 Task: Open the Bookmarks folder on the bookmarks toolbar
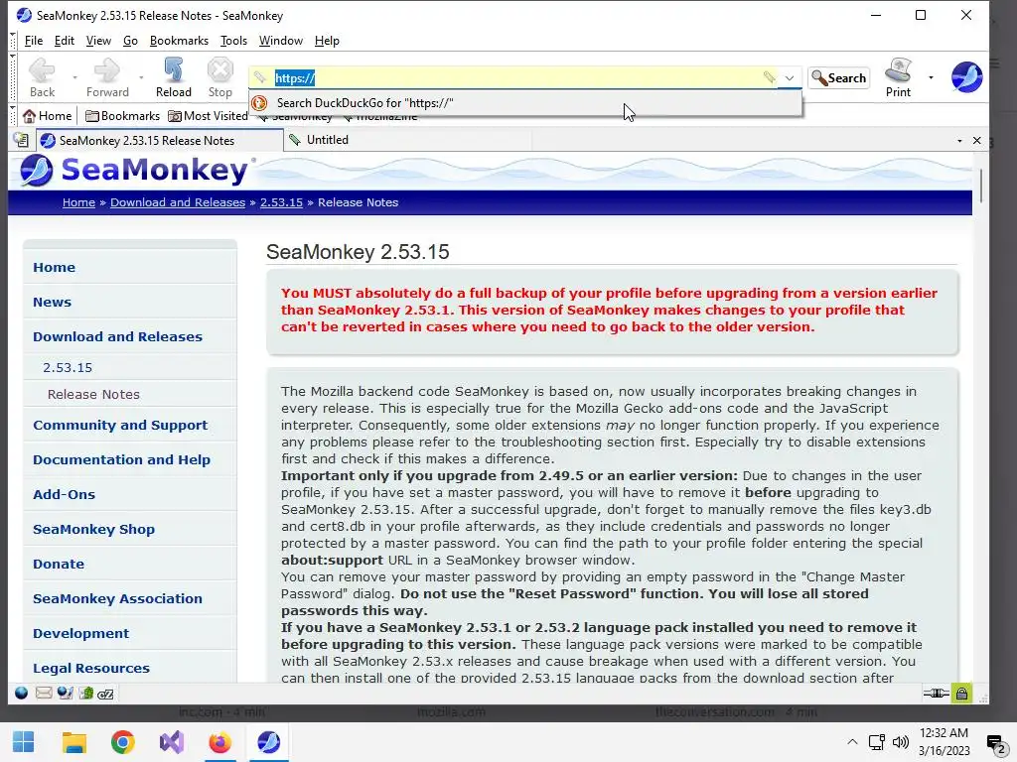coord(122,116)
